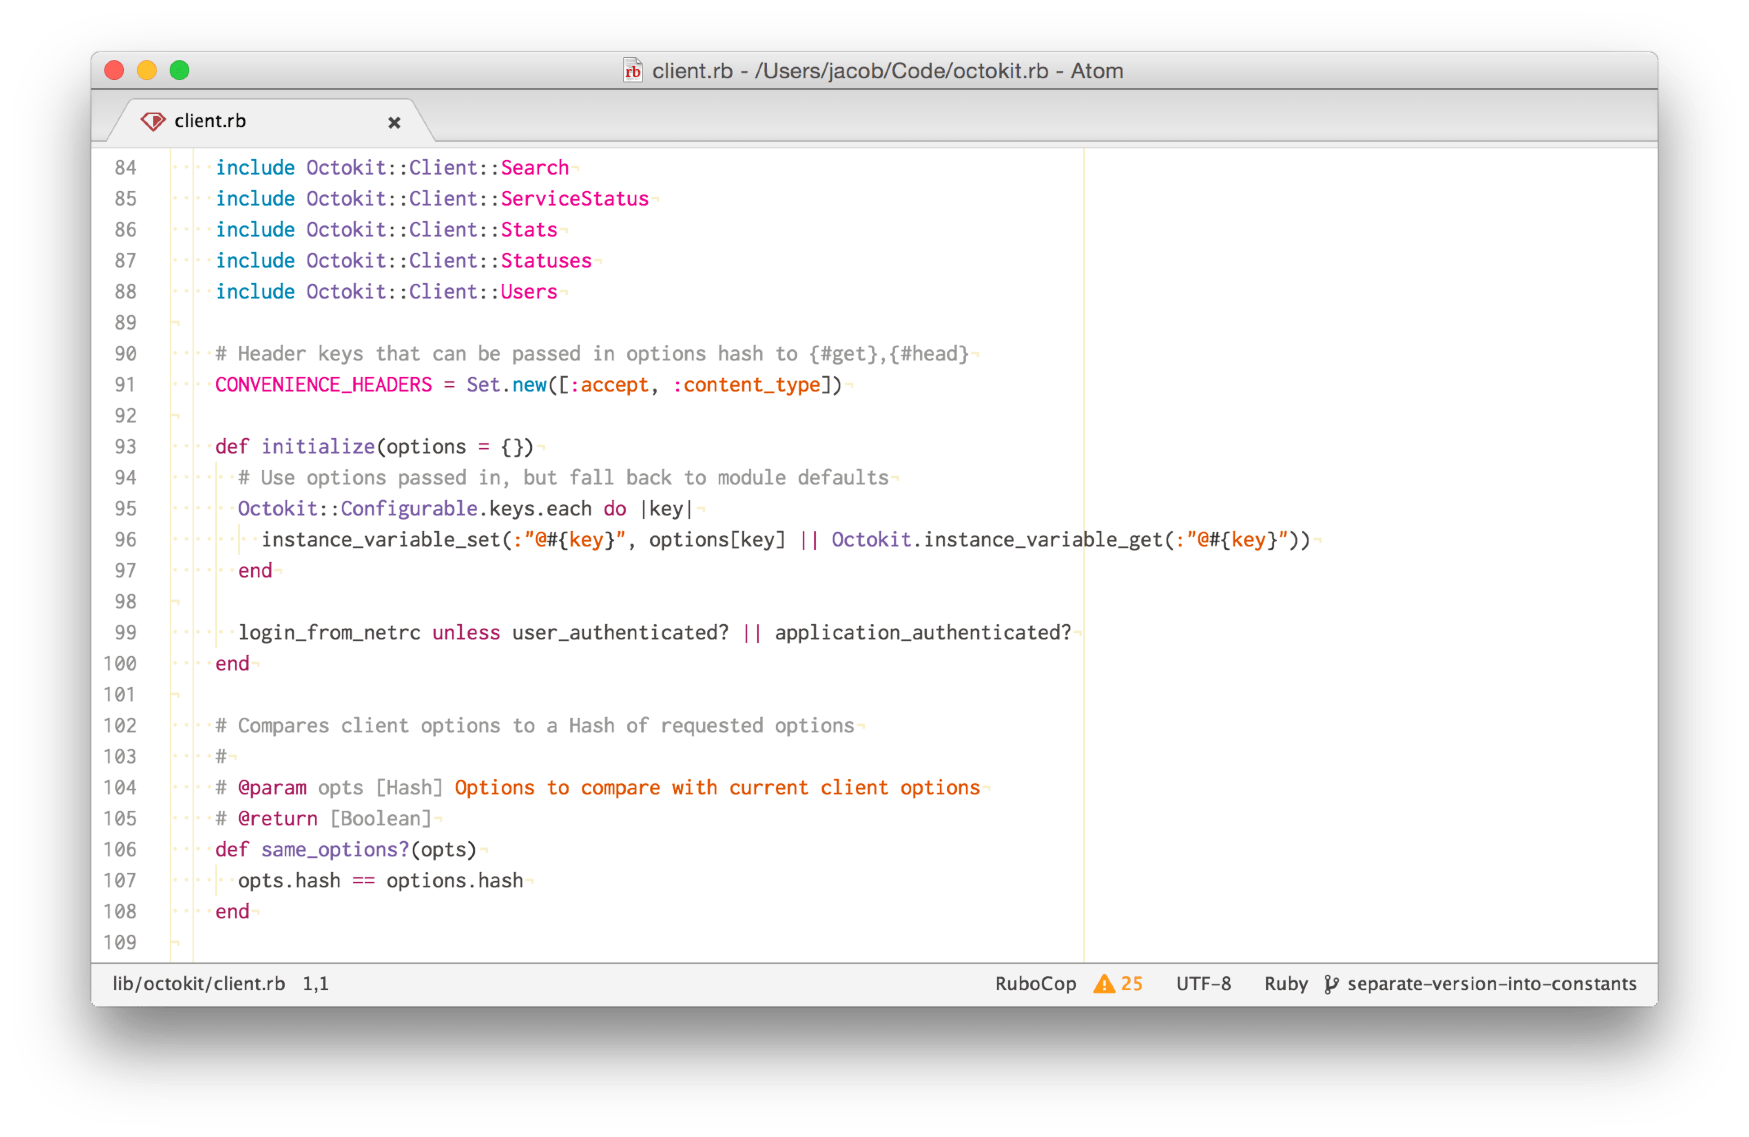This screenshot has height=1137, width=1749.
Task: Open the UTF-8 encoding selector
Action: 1204,984
